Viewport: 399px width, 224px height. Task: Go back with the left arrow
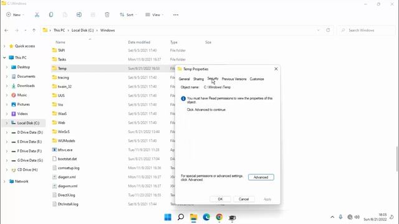pos(6,30)
